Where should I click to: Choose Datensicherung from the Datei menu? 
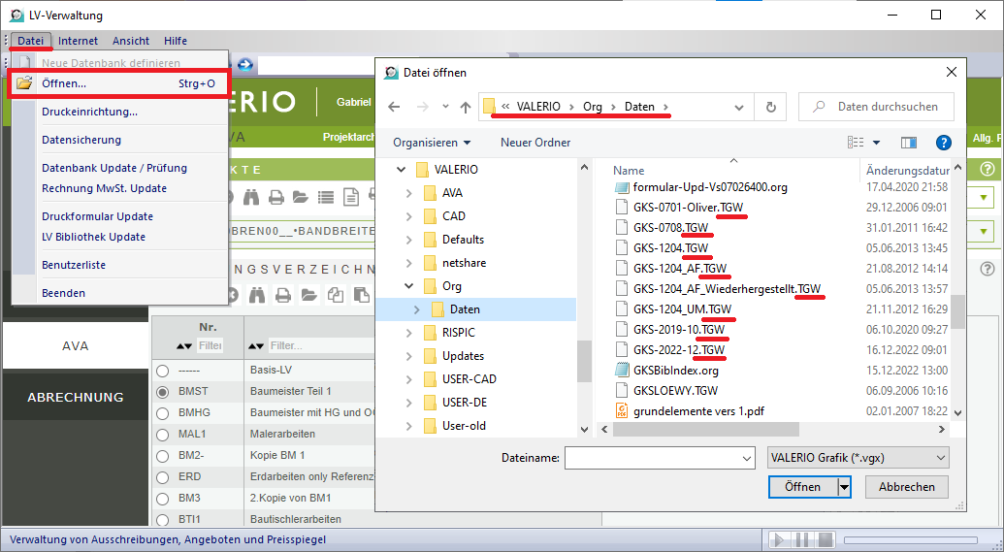(x=81, y=140)
